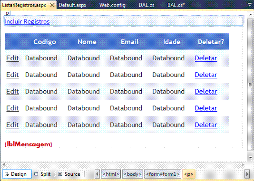Image resolution: width=254 pixels, height=181 pixels.
Task: Open the document tabs overflow dropdown
Action: coord(250,5)
